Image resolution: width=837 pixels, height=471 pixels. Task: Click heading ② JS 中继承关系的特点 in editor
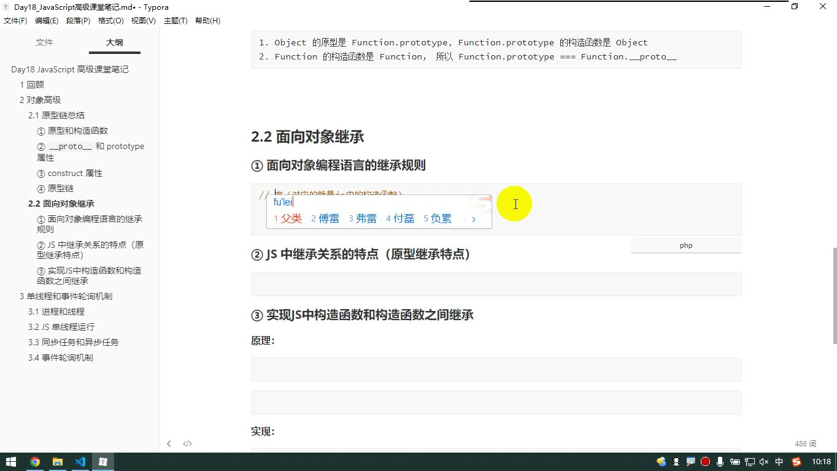coord(361,255)
